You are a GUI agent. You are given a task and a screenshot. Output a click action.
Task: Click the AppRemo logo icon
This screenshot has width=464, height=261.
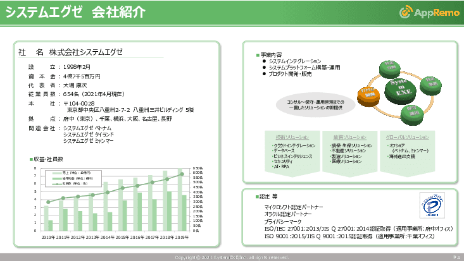click(406, 12)
